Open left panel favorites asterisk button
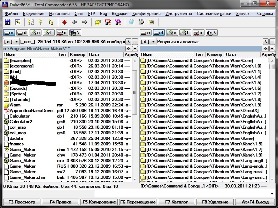Screen dimensions: 278x208 [x=128, y=48]
